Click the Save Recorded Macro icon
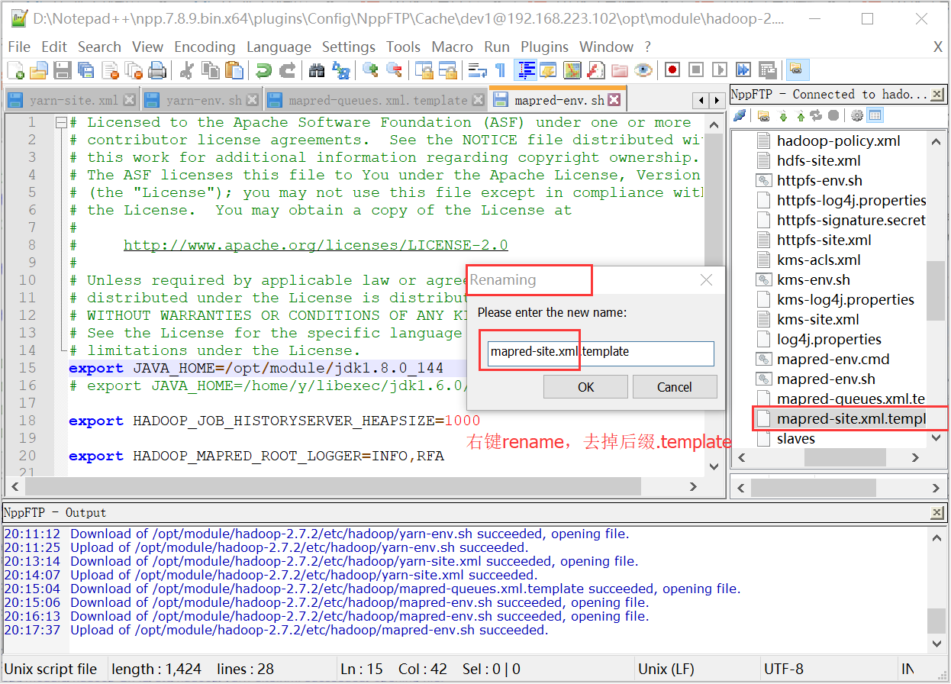 [x=767, y=70]
